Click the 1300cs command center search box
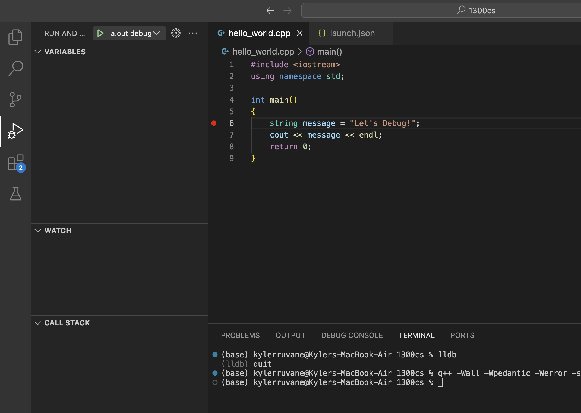The width and height of the screenshot is (581, 413). pyautogui.click(x=441, y=11)
